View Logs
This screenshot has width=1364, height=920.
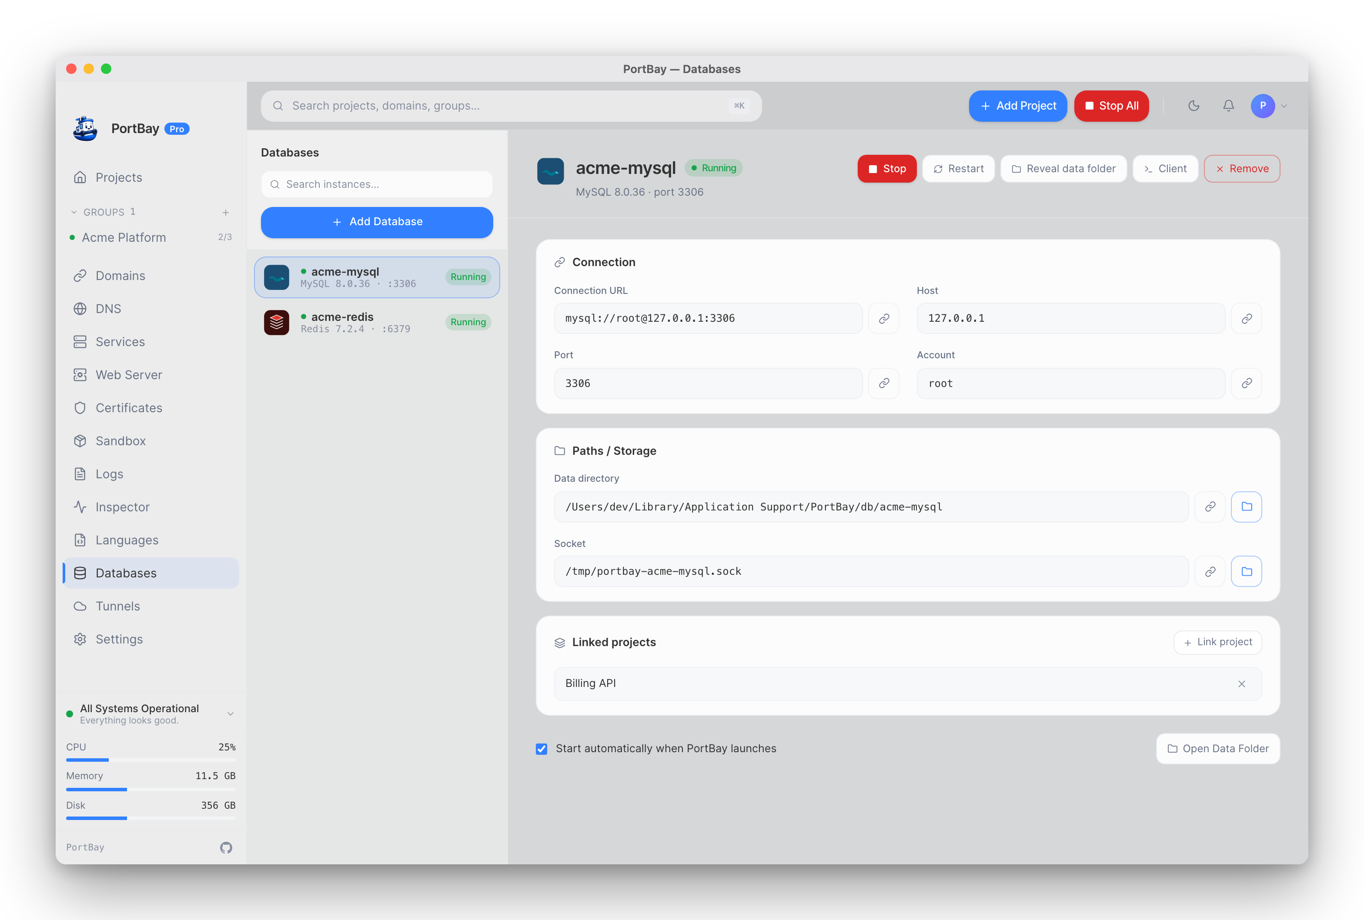(151, 474)
